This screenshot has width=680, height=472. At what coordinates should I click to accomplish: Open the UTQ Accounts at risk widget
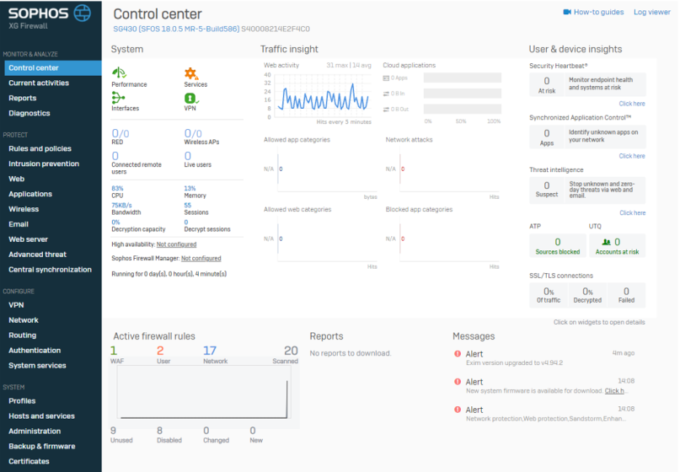pyautogui.click(x=617, y=246)
